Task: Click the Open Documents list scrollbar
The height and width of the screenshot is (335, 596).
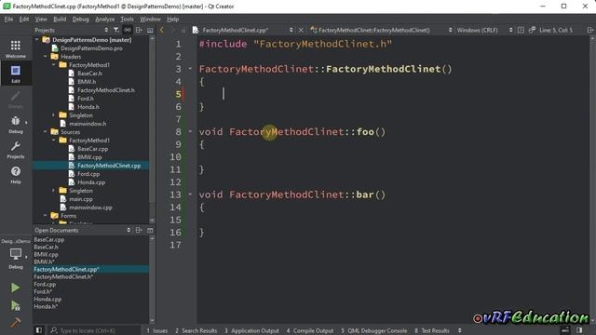Action: tap(152, 279)
